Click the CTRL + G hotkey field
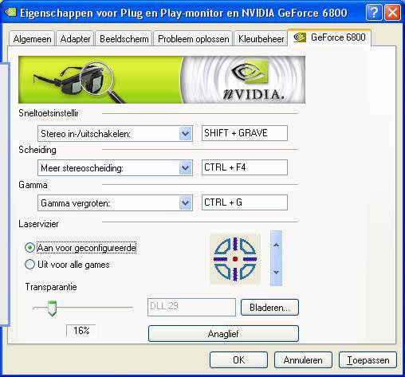This screenshot has width=405, height=377. (x=245, y=202)
